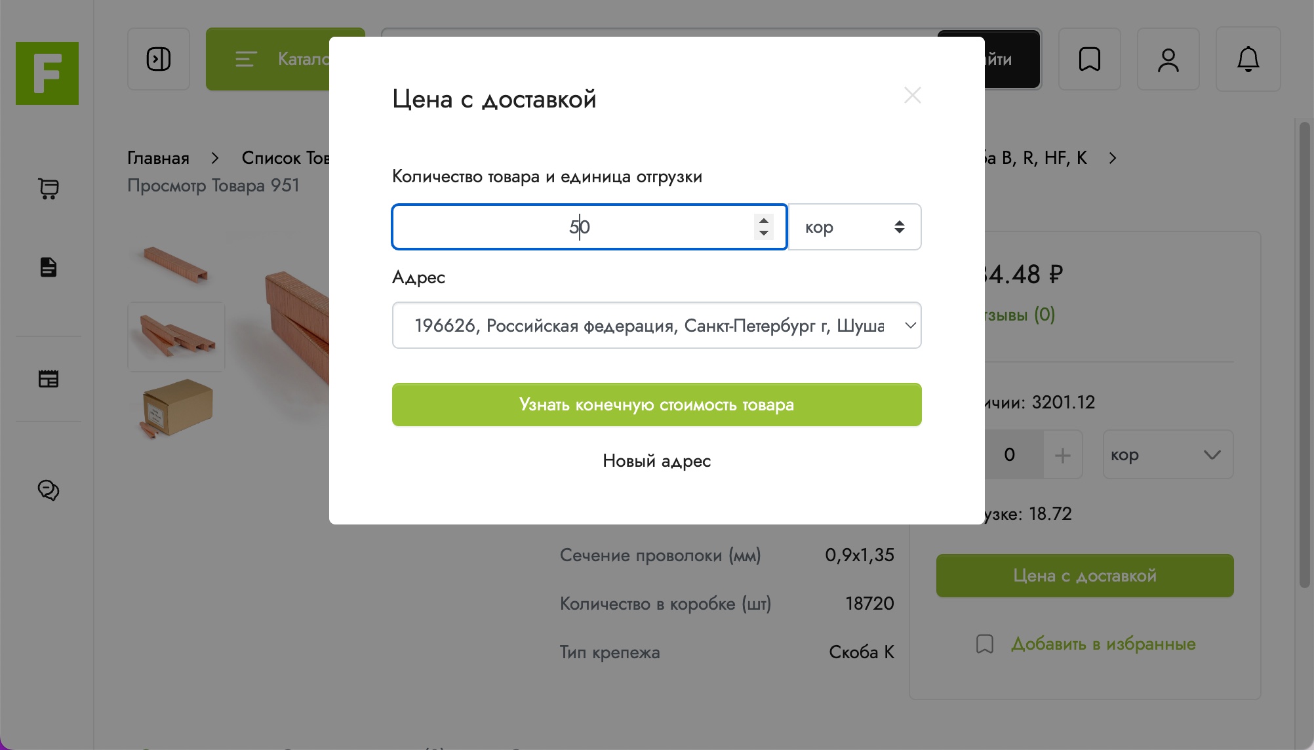Select cardboard box thumbnail
This screenshot has width=1314, height=750.
(x=176, y=408)
